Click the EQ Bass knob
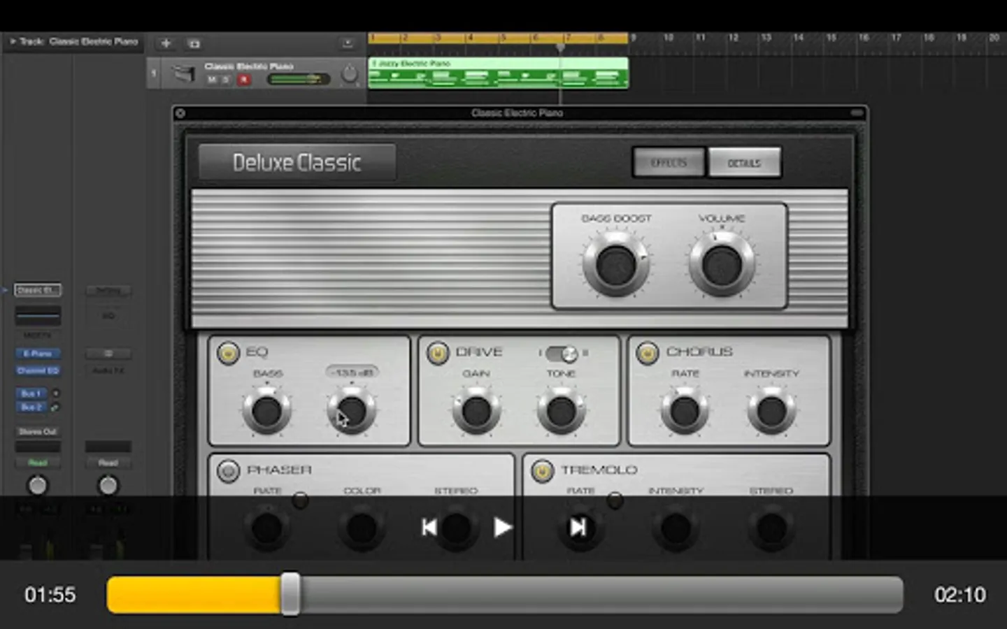 266,411
